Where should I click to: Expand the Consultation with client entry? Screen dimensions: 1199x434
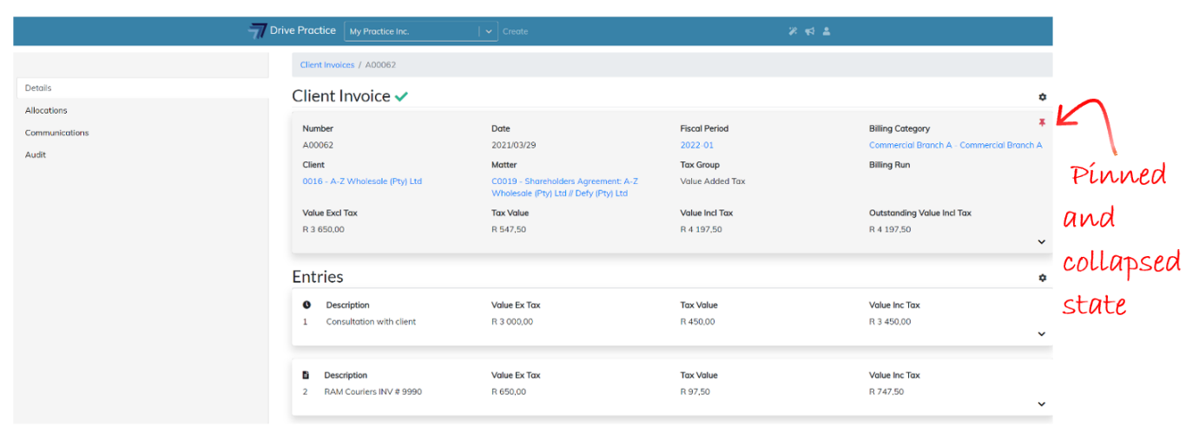click(x=1042, y=334)
